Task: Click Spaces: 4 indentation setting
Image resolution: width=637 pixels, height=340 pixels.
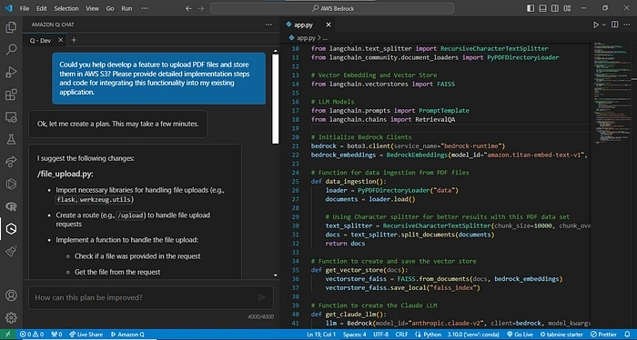Action: tap(354, 335)
